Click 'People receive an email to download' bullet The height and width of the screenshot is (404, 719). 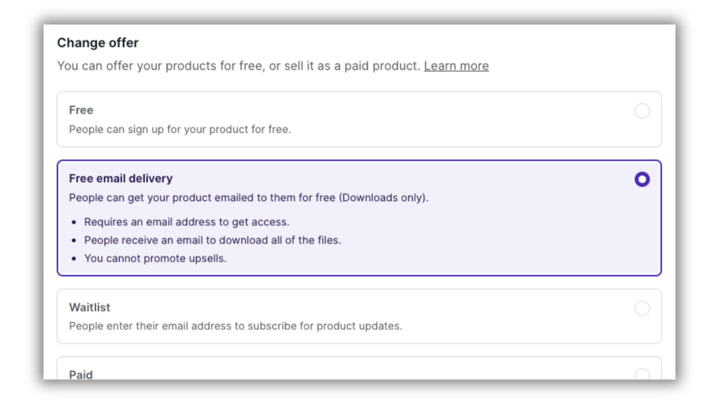tap(212, 240)
